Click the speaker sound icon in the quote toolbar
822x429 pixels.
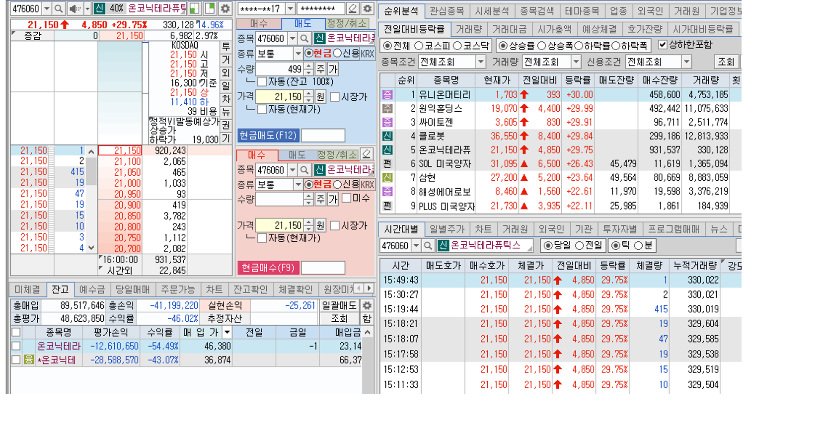click(x=75, y=8)
